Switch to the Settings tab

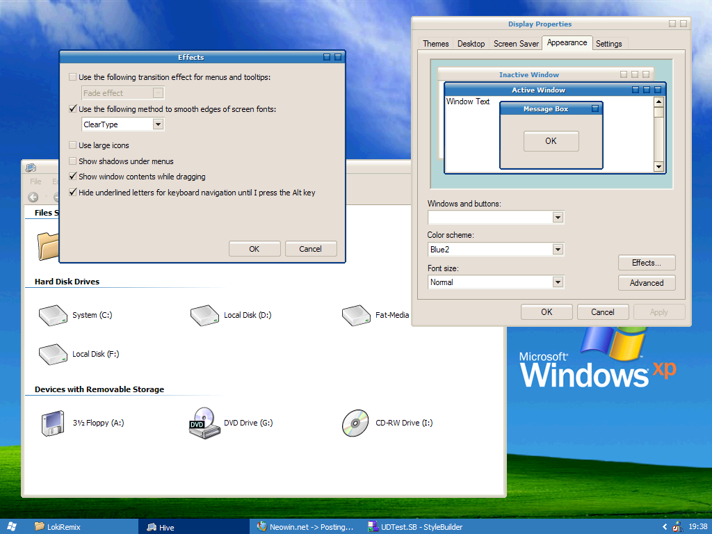click(x=608, y=44)
